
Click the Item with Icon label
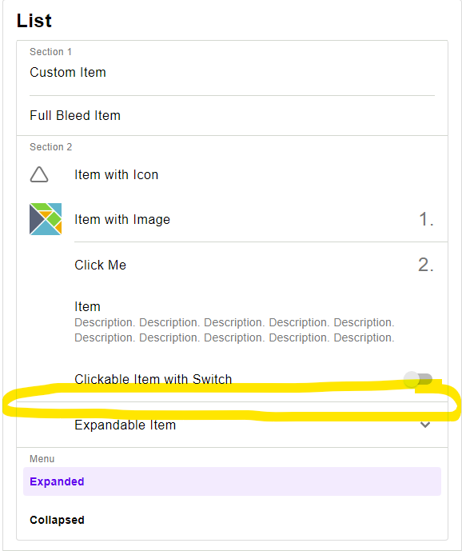click(116, 174)
